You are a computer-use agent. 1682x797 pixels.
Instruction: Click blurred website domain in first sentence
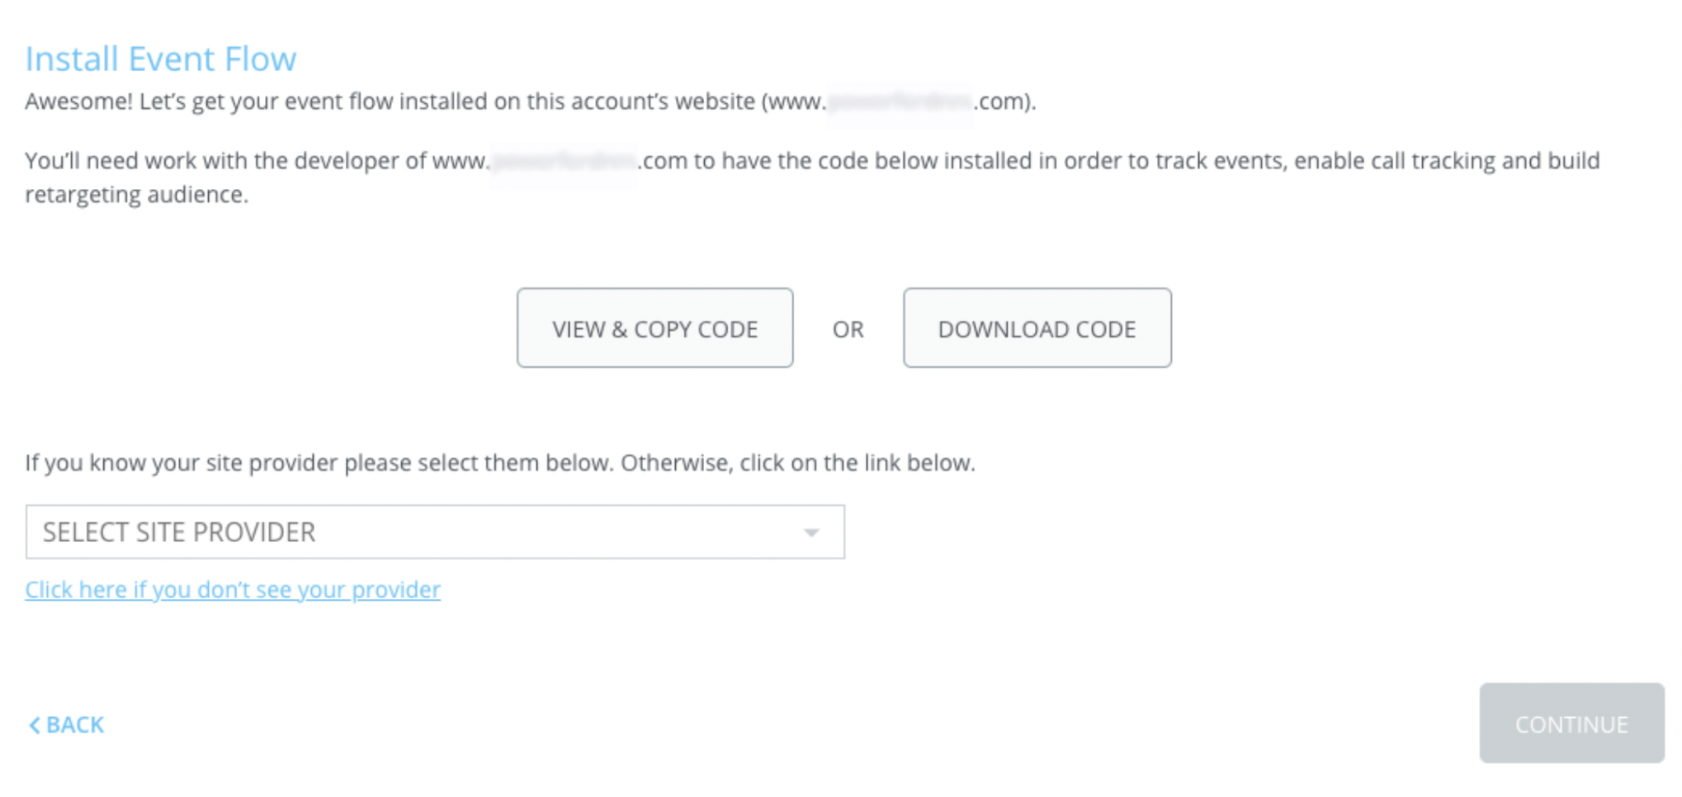pyautogui.click(x=900, y=101)
